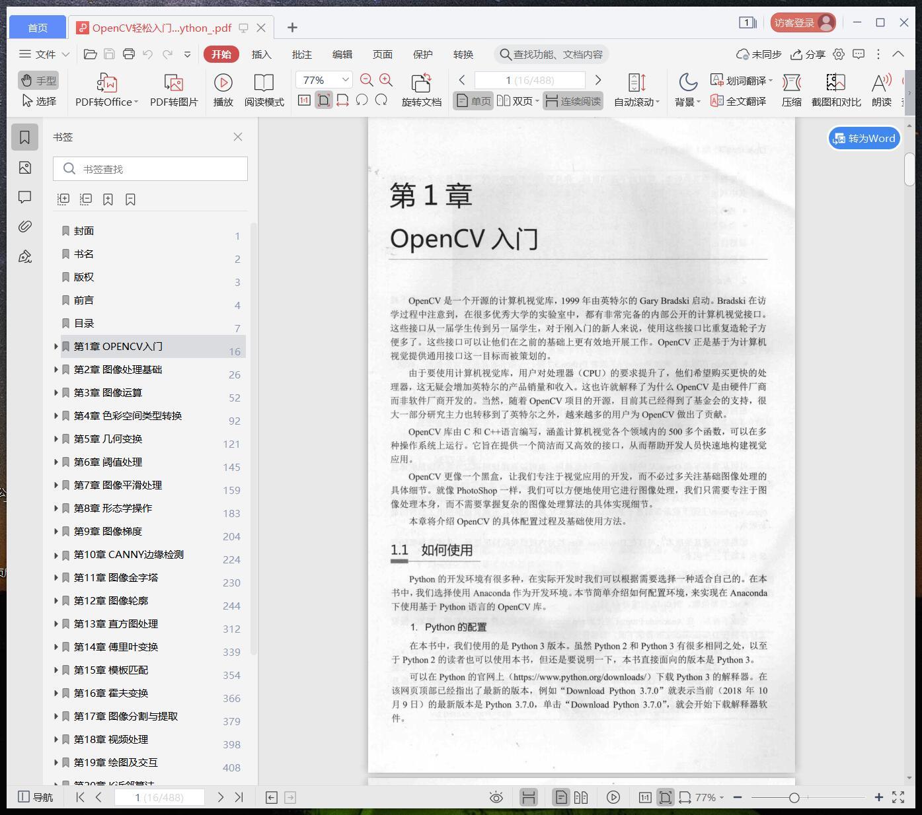This screenshot has height=815, width=922.
Task: Open the 批注 ribbon tab
Action: [302, 54]
